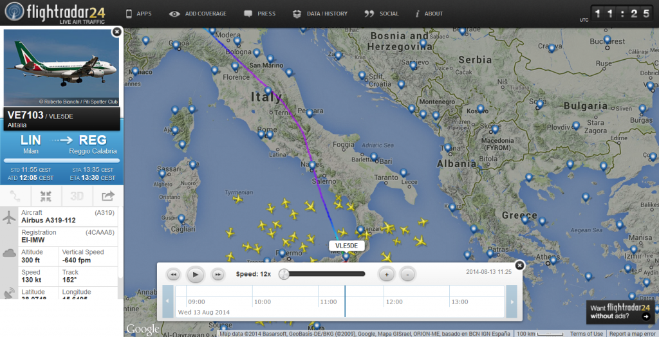Viewport: 659px width, 337px height.
Task: Select the Skopje airport pin
Action: (495, 129)
